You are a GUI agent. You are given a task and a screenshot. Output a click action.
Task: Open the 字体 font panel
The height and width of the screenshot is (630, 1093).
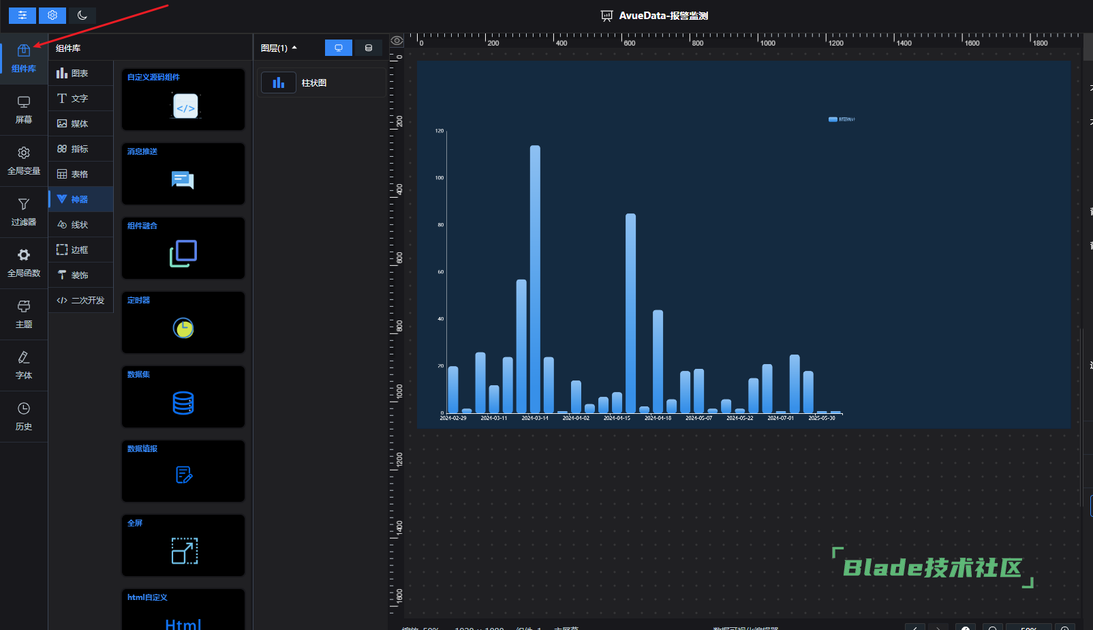click(x=24, y=365)
